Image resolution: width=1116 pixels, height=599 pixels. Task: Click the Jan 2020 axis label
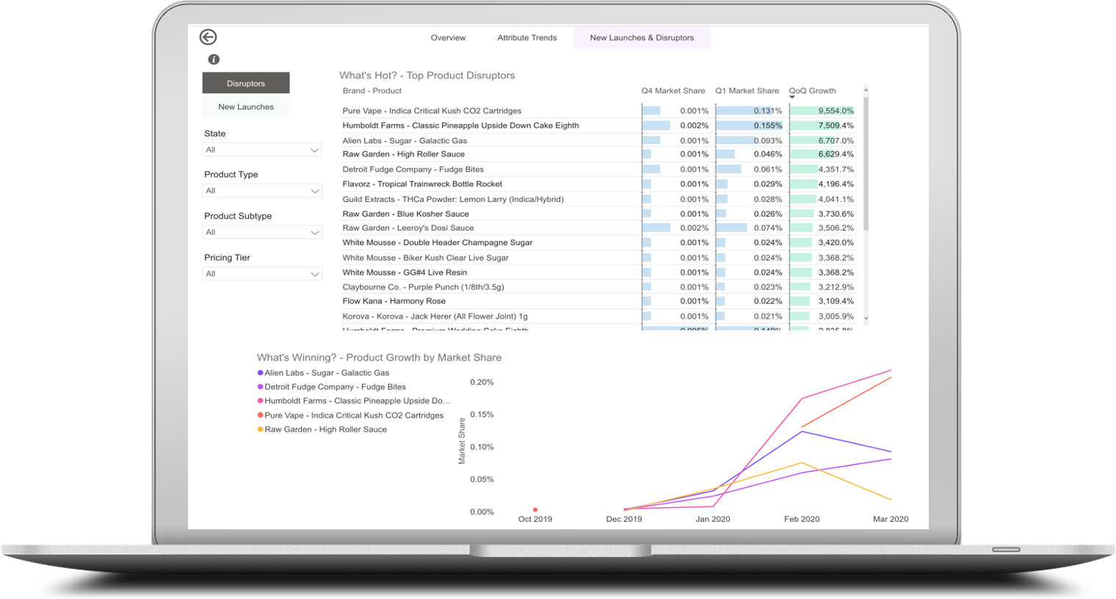(712, 519)
